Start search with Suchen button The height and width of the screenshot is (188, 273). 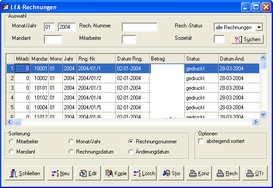247,39
